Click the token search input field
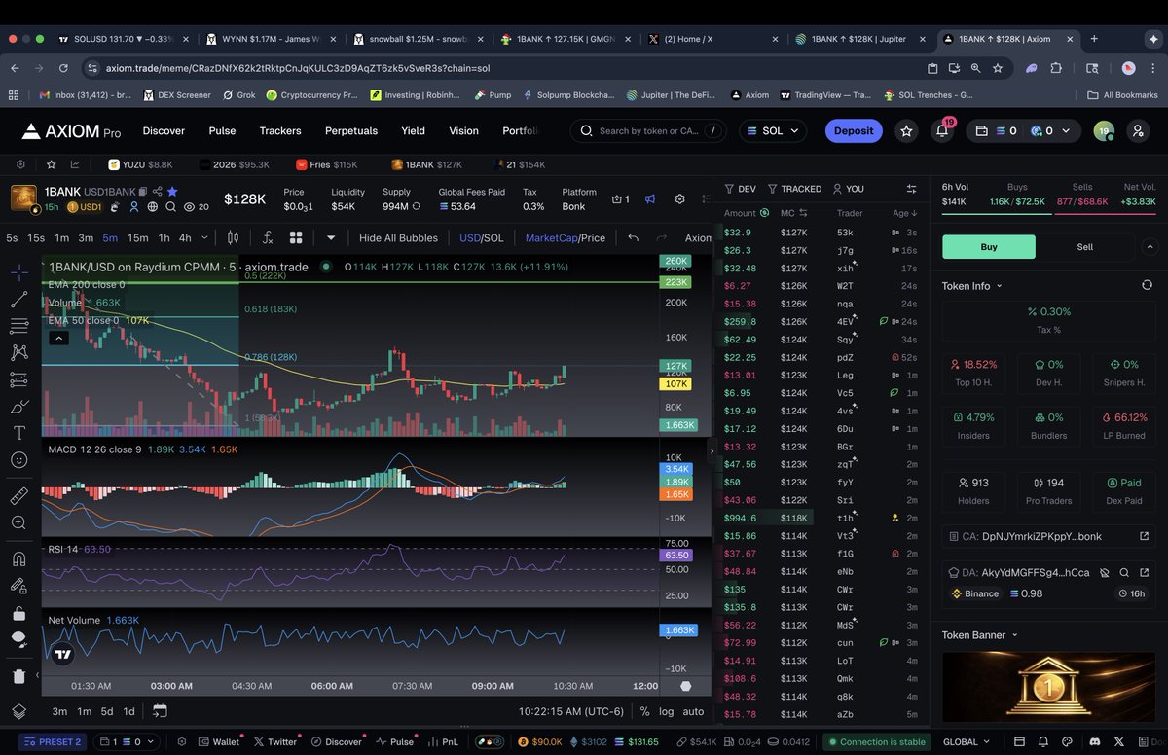 point(648,130)
